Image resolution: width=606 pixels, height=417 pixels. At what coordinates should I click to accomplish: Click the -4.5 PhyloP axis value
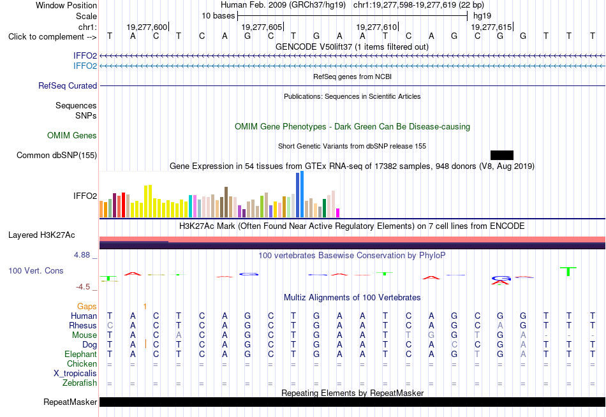pos(83,287)
